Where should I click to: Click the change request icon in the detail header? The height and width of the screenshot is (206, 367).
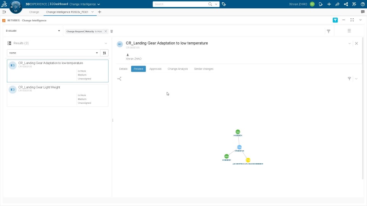120,44
